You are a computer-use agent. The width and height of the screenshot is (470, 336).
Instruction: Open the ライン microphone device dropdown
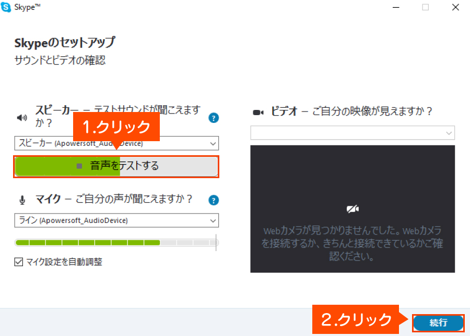pyautogui.click(x=213, y=220)
